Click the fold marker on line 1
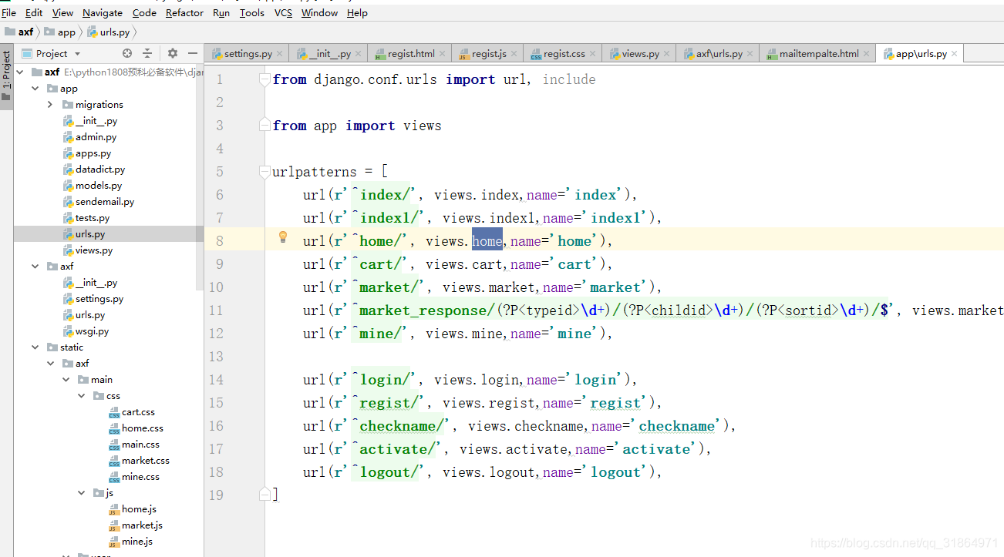This screenshot has height=557, width=1004. (x=265, y=79)
